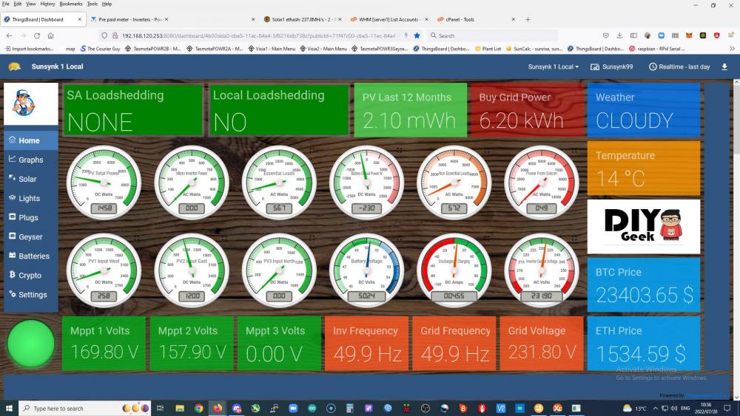The height and width of the screenshot is (416, 740).
Task: Open the Tools menu
Action: pos(92,4)
